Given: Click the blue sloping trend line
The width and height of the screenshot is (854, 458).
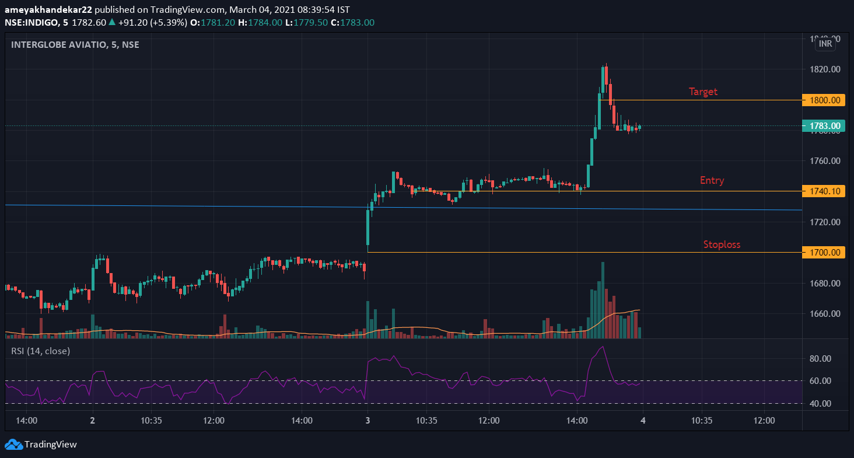Looking at the screenshot, I should click(404, 207).
